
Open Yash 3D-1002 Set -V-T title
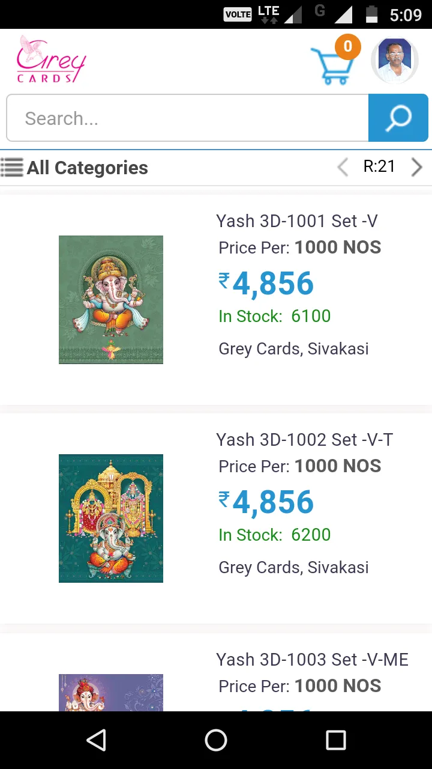point(305,440)
